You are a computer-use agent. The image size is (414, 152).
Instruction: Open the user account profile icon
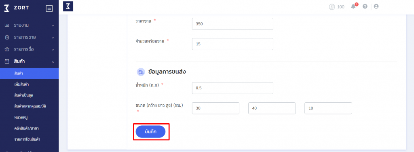(x=376, y=6)
